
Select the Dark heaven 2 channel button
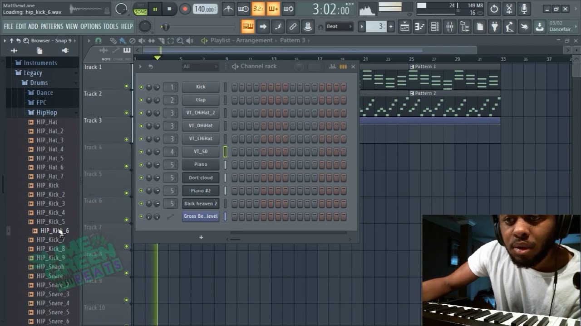click(x=201, y=204)
